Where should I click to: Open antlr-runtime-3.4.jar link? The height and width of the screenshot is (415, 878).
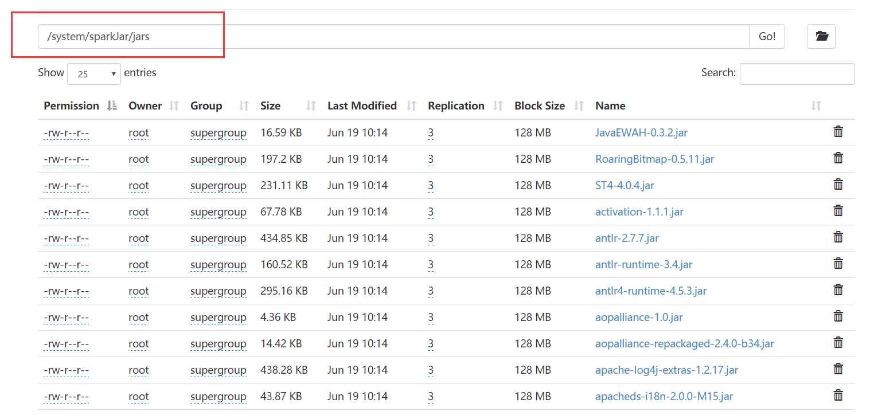coord(644,265)
